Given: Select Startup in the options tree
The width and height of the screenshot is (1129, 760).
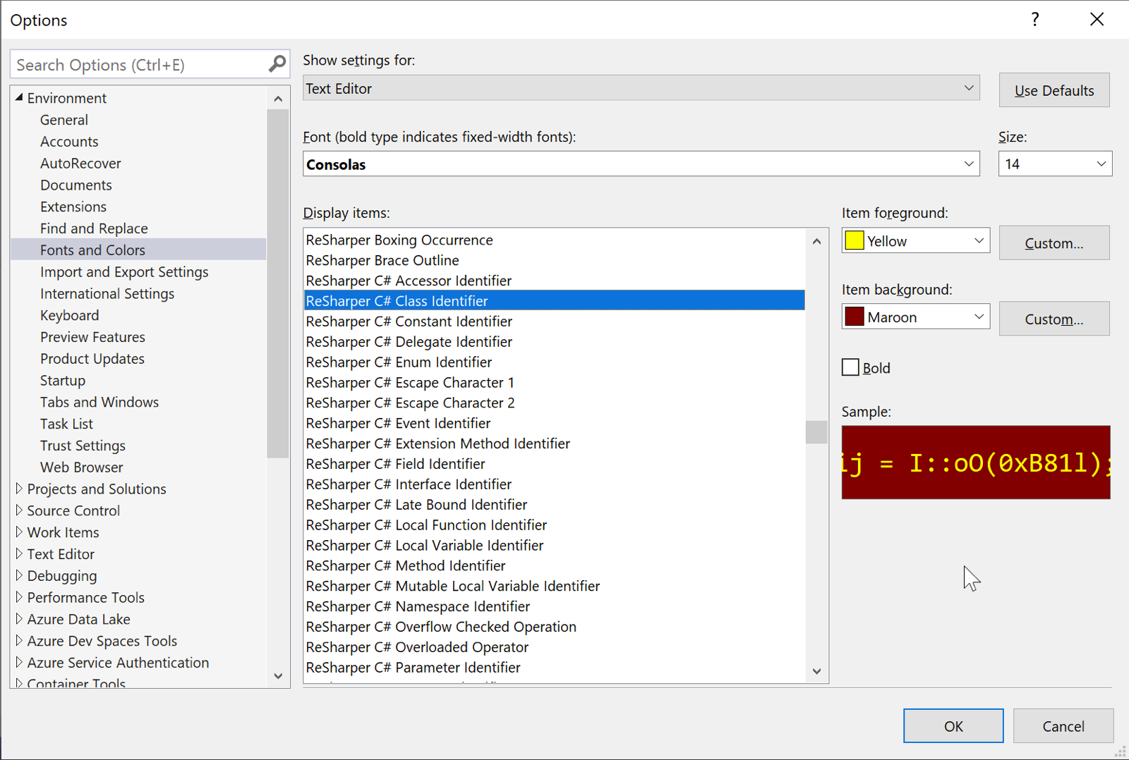Looking at the screenshot, I should [x=63, y=381].
